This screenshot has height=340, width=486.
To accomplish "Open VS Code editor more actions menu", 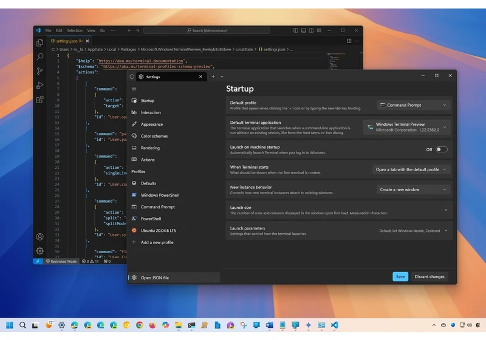I will point(357,41).
